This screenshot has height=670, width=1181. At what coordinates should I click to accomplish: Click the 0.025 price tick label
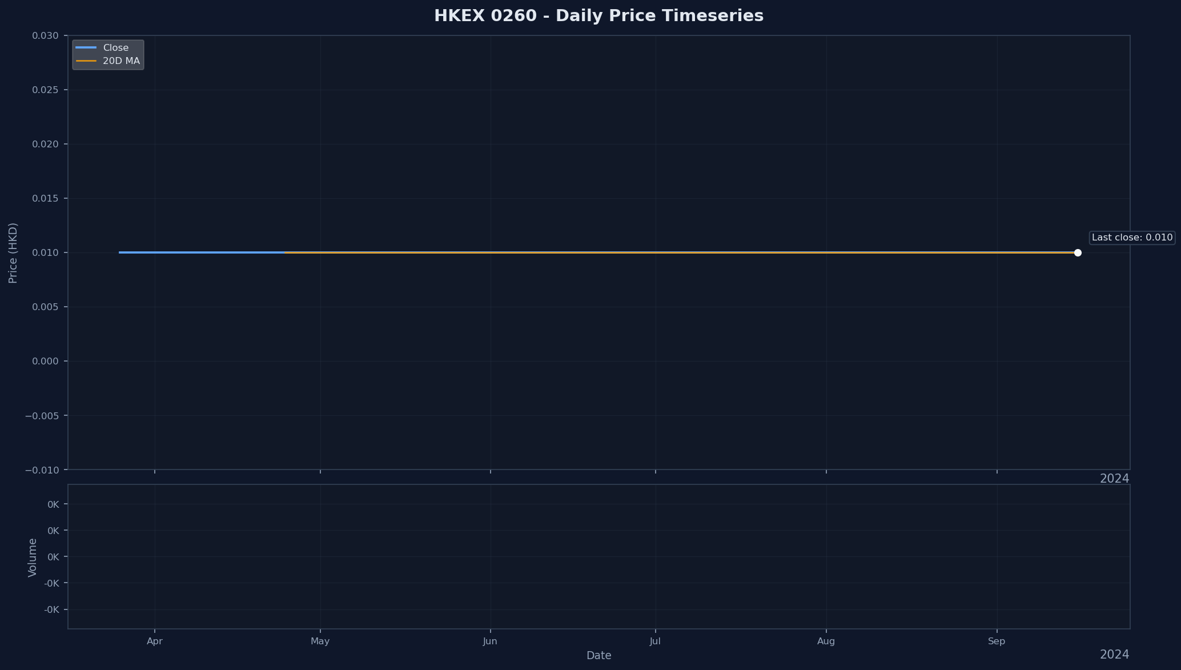(45, 90)
